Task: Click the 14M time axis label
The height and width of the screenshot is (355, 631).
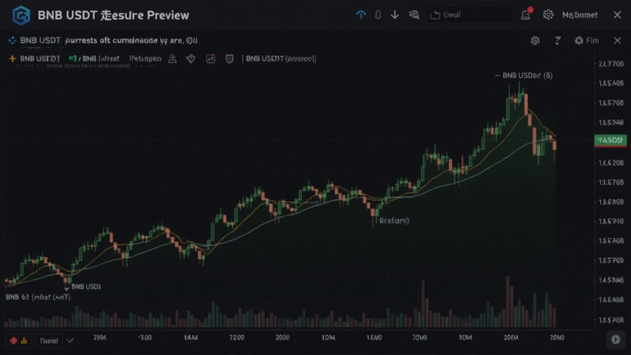Action: tap(191, 338)
